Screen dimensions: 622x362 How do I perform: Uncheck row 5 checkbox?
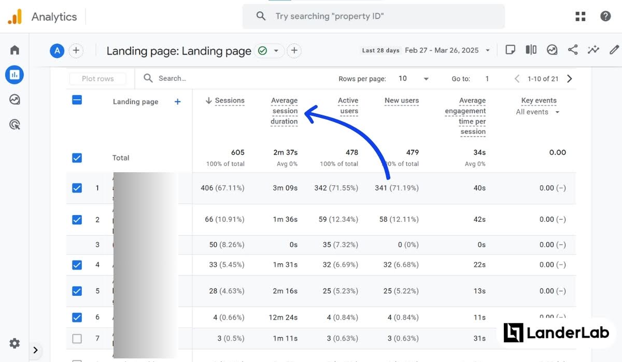pyautogui.click(x=77, y=291)
